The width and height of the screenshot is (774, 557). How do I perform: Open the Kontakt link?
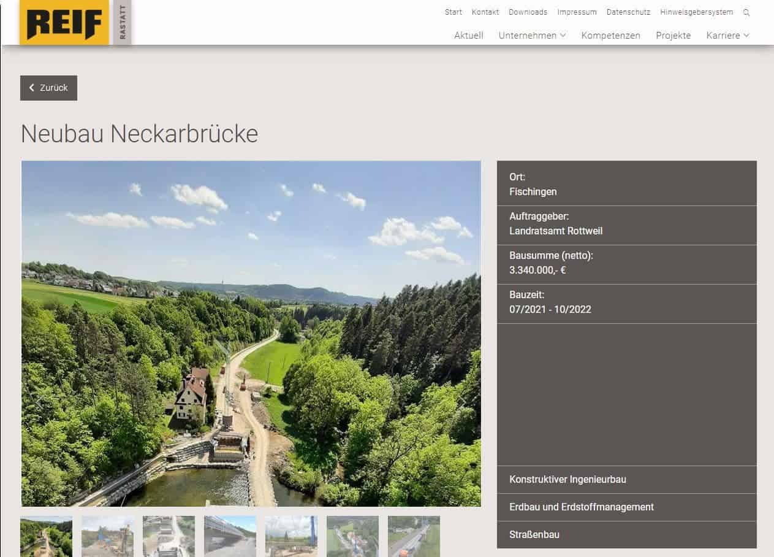pyautogui.click(x=485, y=12)
